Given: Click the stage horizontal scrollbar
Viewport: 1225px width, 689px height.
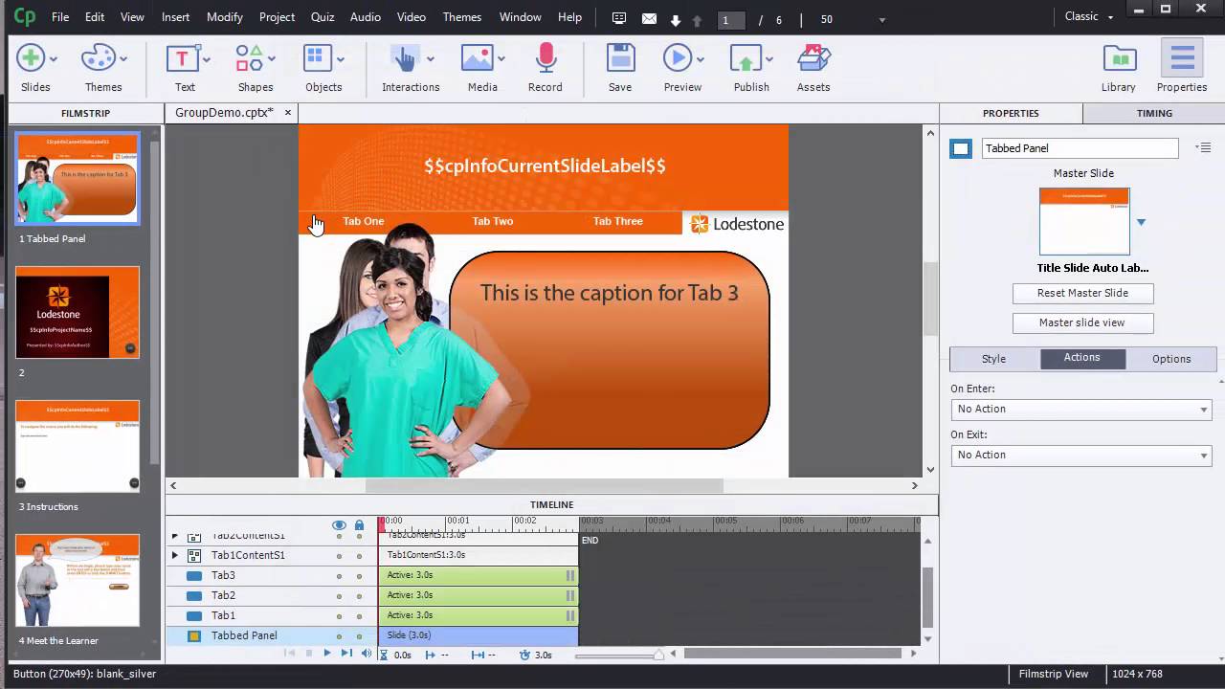Looking at the screenshot, I should 544,485.
